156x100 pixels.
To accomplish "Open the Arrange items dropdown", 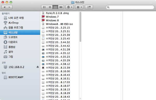I will point(79,7).
